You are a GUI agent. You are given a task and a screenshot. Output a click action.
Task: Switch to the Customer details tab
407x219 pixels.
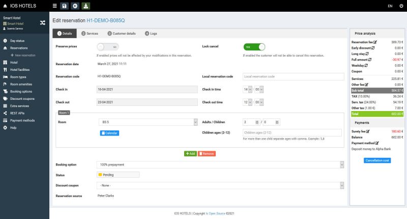(122, 34)
